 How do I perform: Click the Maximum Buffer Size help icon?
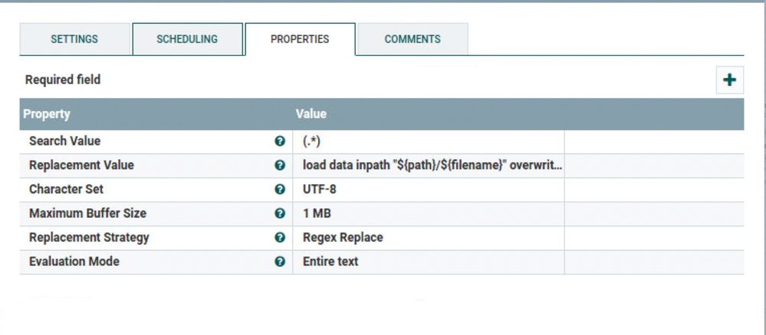click(280, 214)
